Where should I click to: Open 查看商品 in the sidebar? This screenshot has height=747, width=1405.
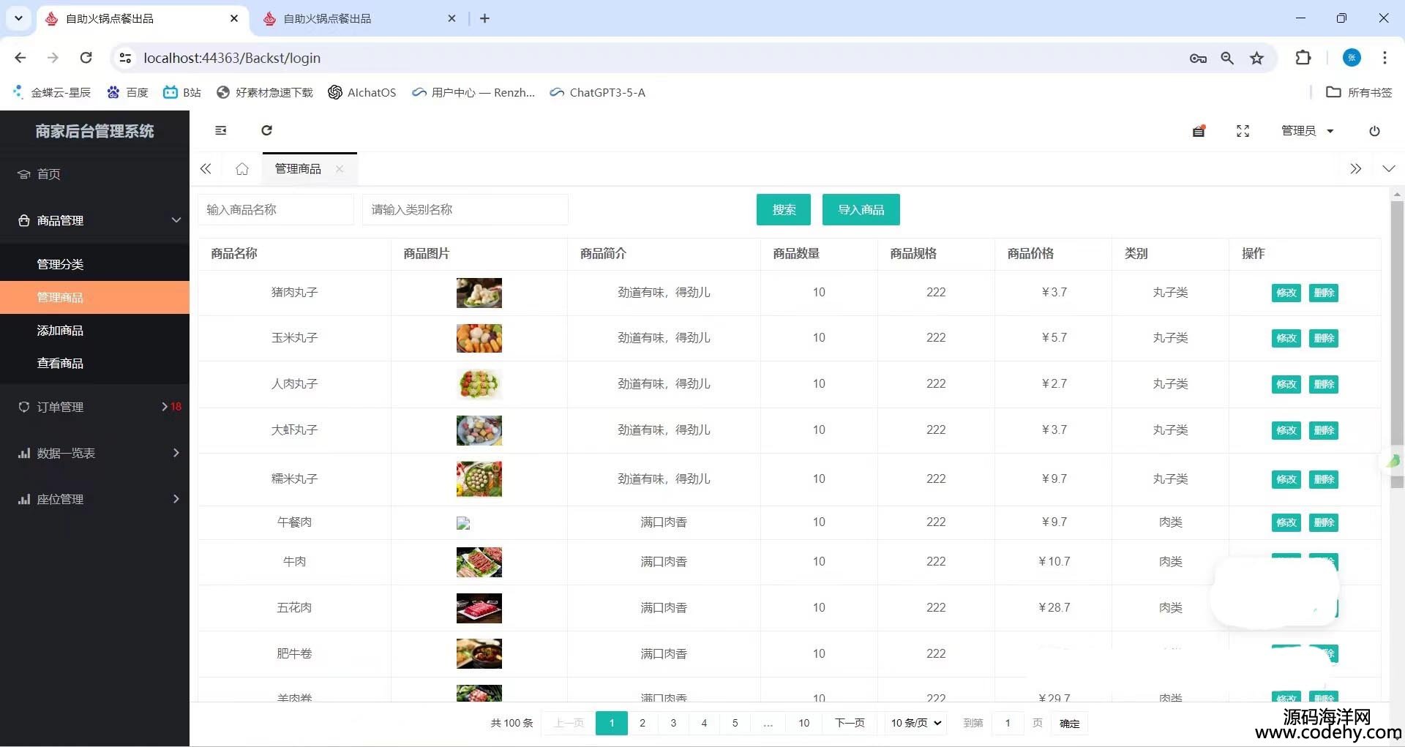[94, 363]
